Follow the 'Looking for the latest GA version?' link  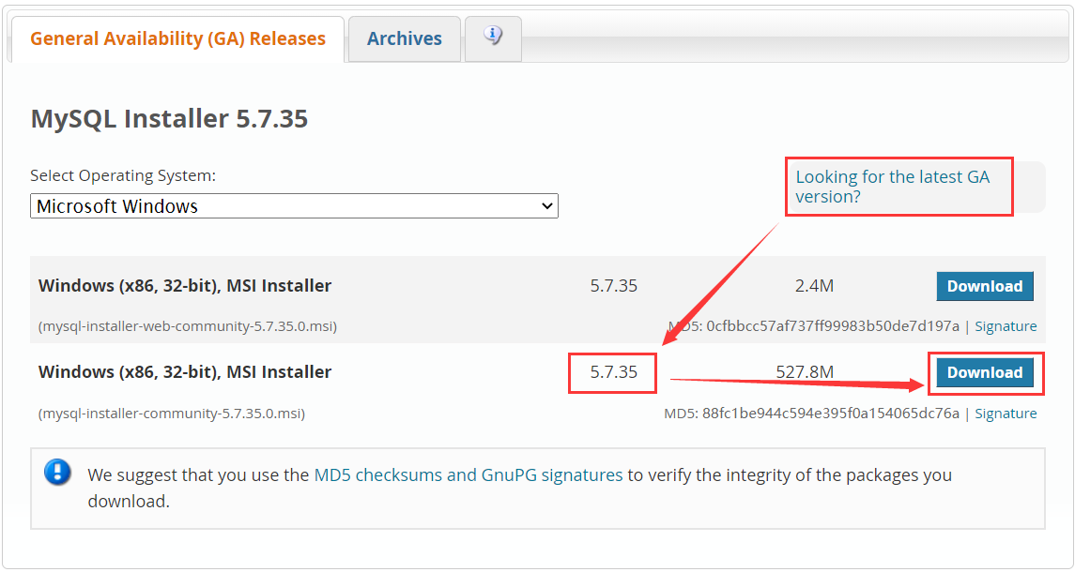892,187
